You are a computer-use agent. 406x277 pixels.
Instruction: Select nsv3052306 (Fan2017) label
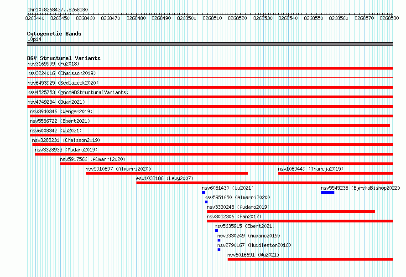[234, 217]
